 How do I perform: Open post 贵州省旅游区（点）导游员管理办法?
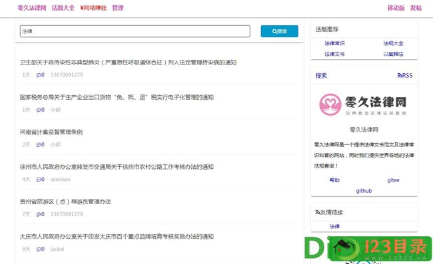click(x=65, y=201)
